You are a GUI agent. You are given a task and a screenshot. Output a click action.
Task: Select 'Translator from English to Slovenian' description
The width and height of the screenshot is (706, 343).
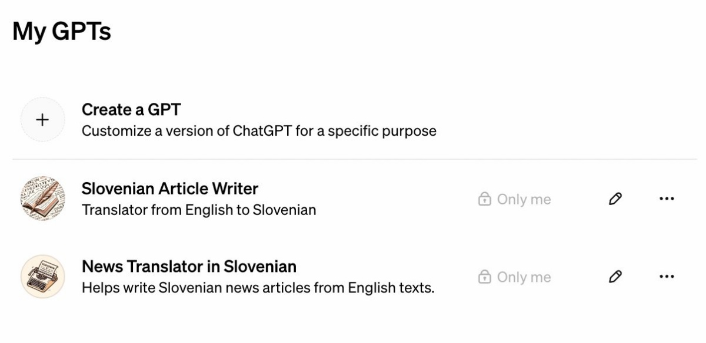(x=199, y=210)
